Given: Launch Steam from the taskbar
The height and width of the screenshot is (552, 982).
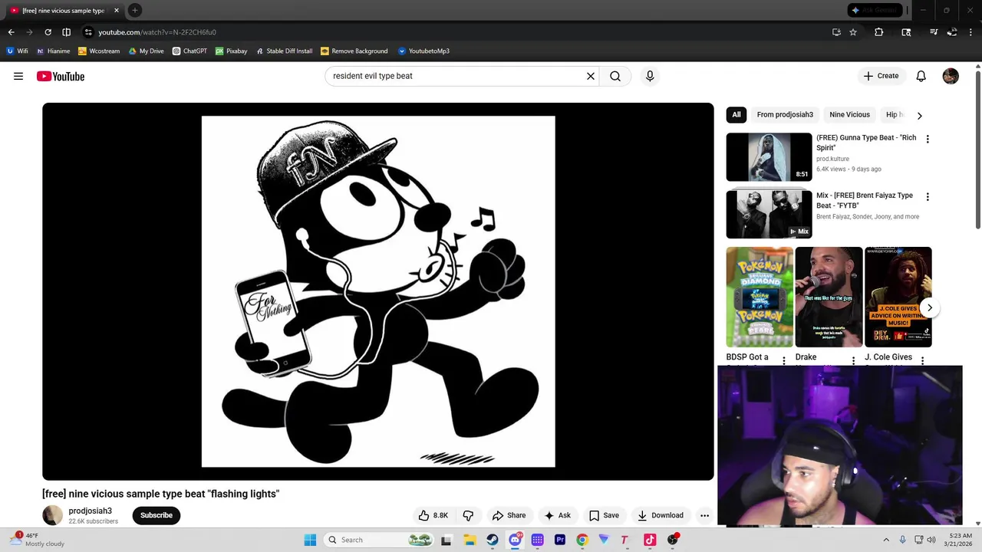Looking at the screenshot, I should tap(493, 540).
